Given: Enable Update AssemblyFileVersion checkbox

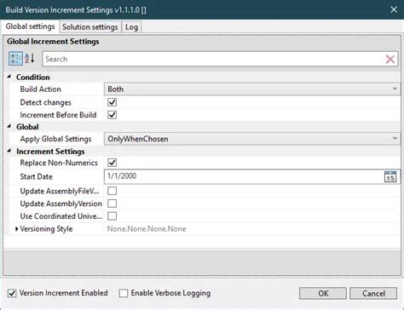Looking at the screenshot, I should click(x=113, y=191).
